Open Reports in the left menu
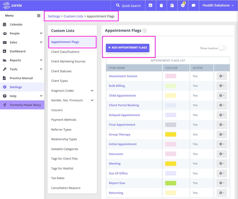The width and height of the screenshot is (238, 199). (15, 60)
